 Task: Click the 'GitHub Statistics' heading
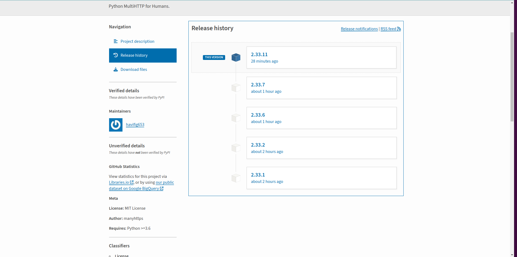coord(124,167)
